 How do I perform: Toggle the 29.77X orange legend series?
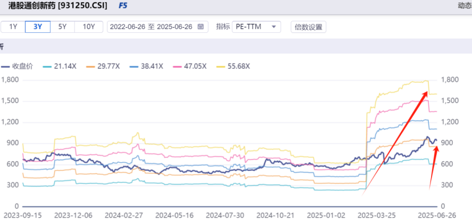103,66
